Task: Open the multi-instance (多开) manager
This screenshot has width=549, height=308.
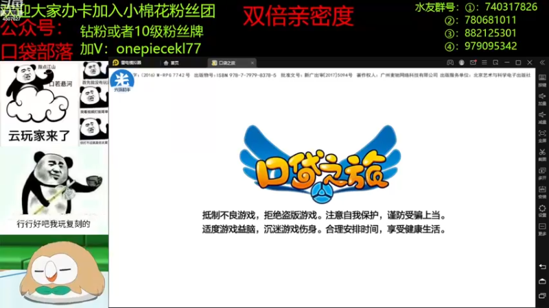Action: point(542,173)
